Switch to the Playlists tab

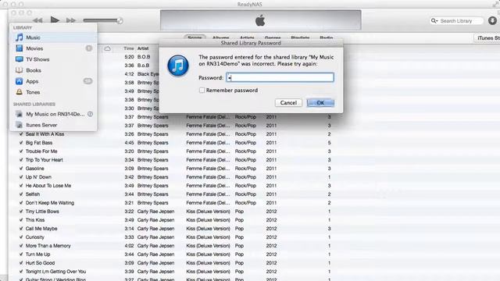pyautogui.click(x=300, y=37)
